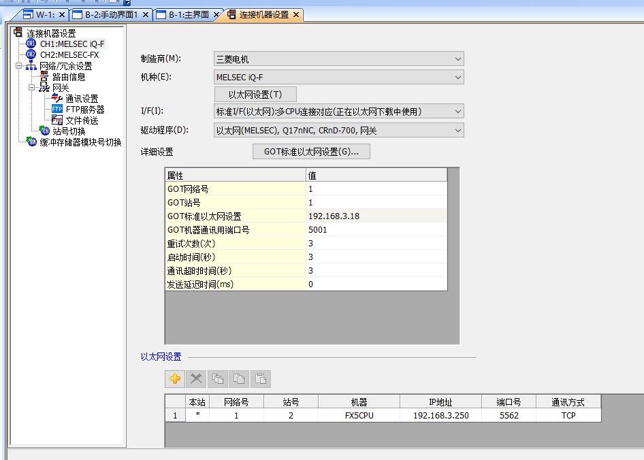Select the CH1:MELSEC iQ-F channel
This screenshot has width=644, height=460.
tap(71, 44)
